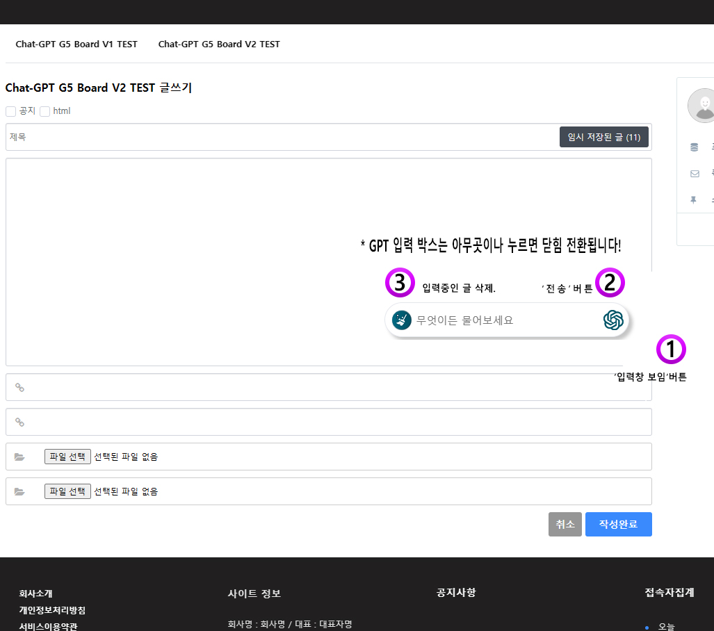Screen dimensions: 714x631
Task: Click the 취소 cancel button
Action: coord(565,525)
